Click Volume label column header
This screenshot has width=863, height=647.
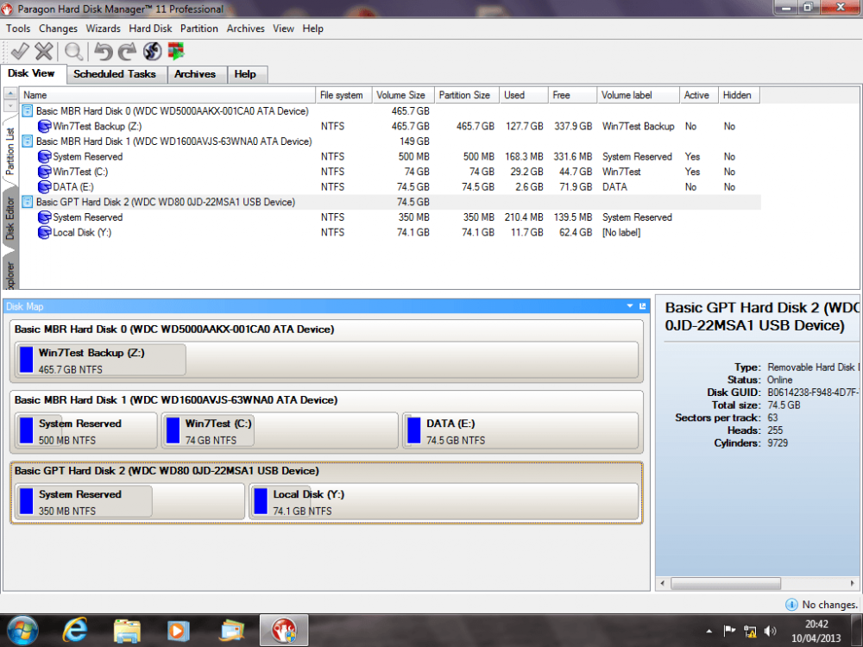(638, 95)
